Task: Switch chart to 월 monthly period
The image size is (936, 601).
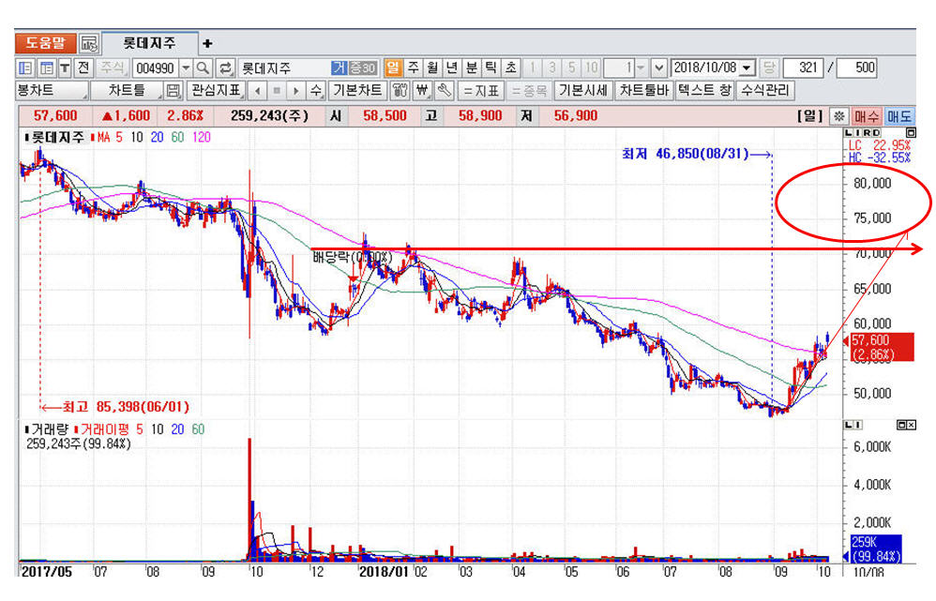Action: pos(432,68)
